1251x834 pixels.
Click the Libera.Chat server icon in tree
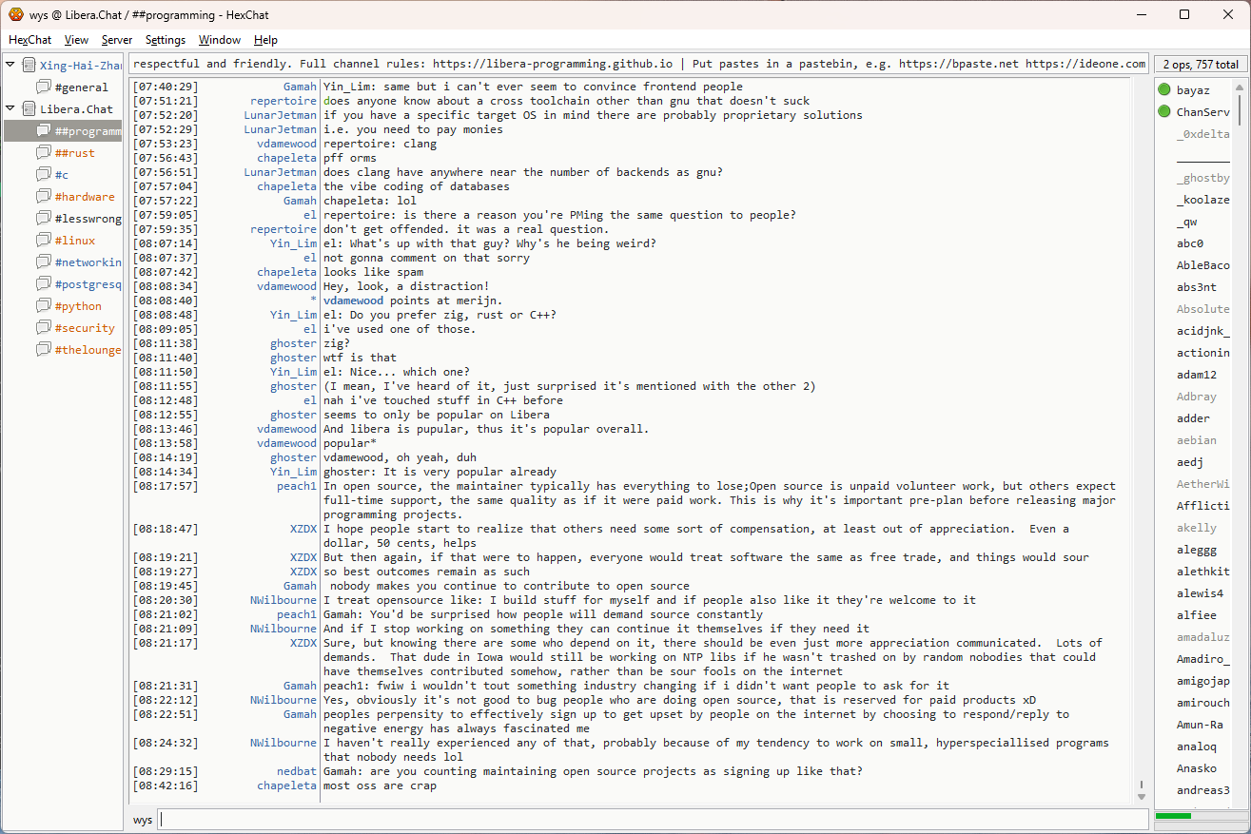click(x=29, y=109)
